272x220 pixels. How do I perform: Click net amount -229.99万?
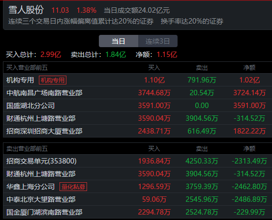(249, 212)
